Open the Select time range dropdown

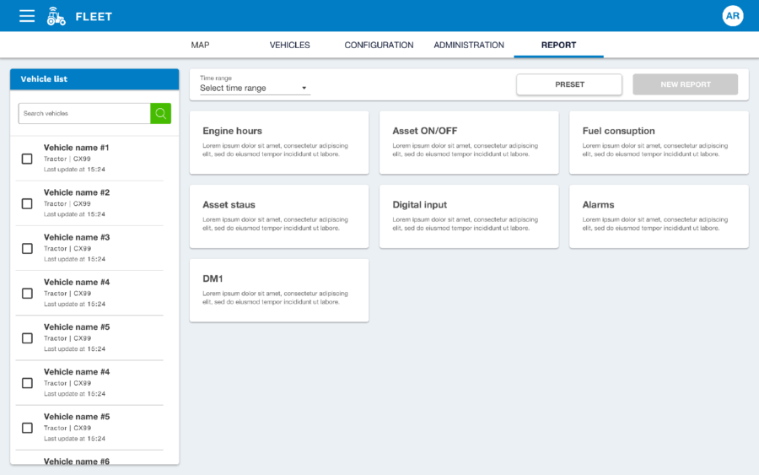[255, 88]
